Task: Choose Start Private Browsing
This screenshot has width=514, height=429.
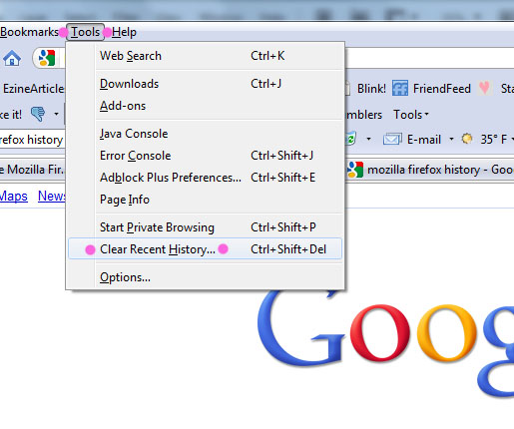Action: tap(205, 227)
